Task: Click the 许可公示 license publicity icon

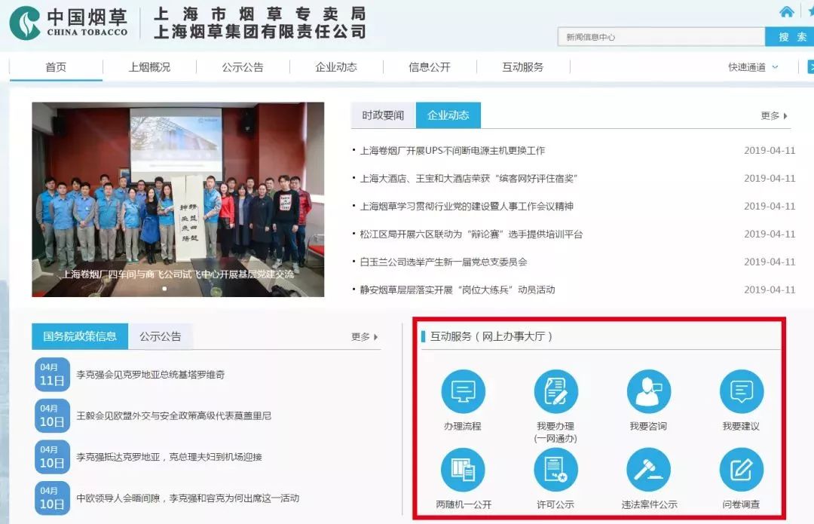Action: 555,471
